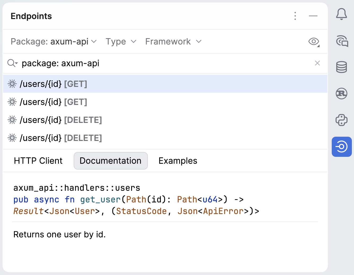Select the first /users/{id} [DELETE] endpoint
This screenshot has height=275, width=354.
pos(165,120)
